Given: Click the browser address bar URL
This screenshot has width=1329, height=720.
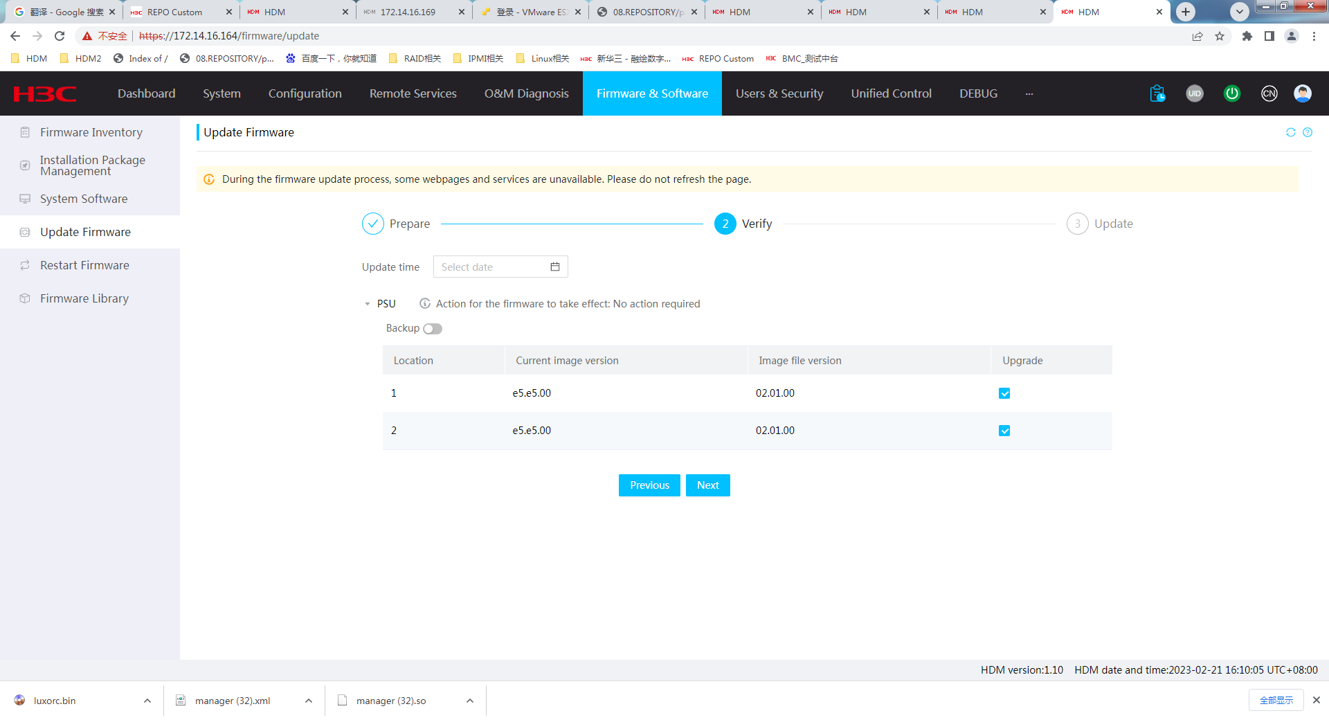Looking at the screenshot, I should [x=229, y=36].
